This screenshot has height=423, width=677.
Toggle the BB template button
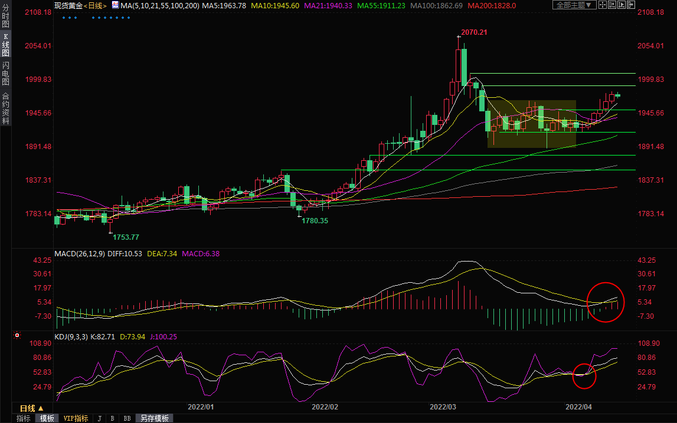click(x=126, y=418)
